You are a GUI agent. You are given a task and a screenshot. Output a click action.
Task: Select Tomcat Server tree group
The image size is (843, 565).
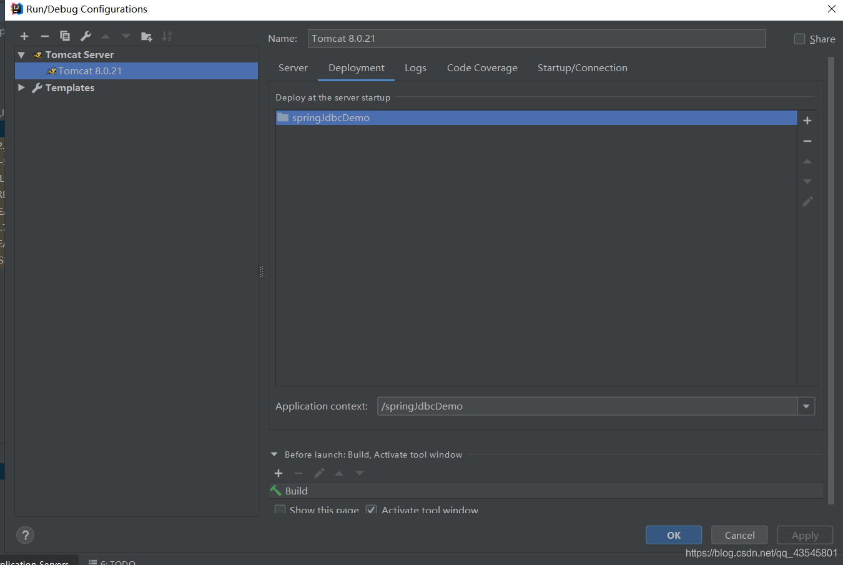(x=79, y=55)
